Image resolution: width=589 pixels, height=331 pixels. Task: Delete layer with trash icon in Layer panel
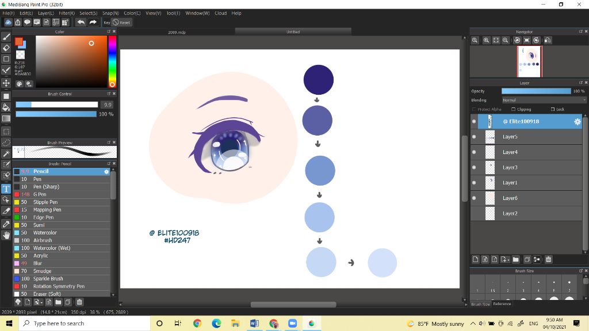click(548, 259)
